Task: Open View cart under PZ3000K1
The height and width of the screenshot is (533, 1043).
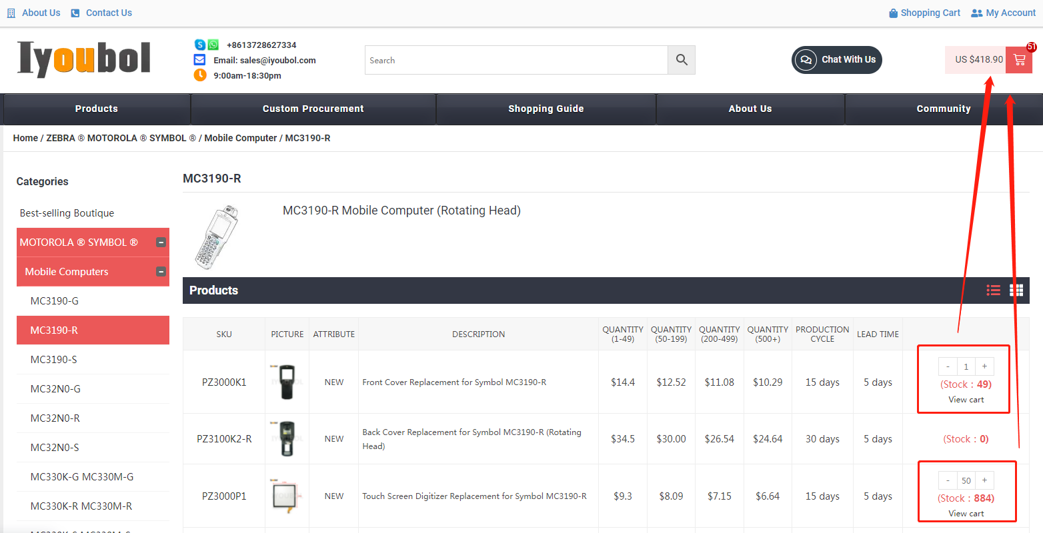Action: [966, 400]
